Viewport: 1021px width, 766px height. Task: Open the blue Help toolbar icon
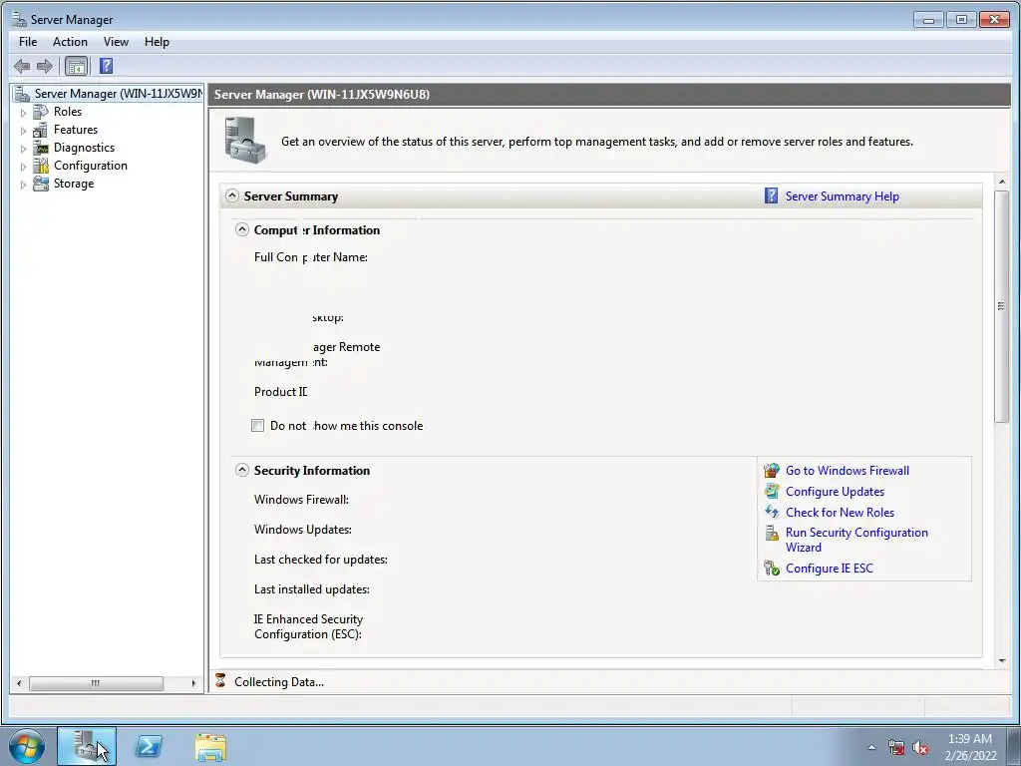tap(106, 66)
